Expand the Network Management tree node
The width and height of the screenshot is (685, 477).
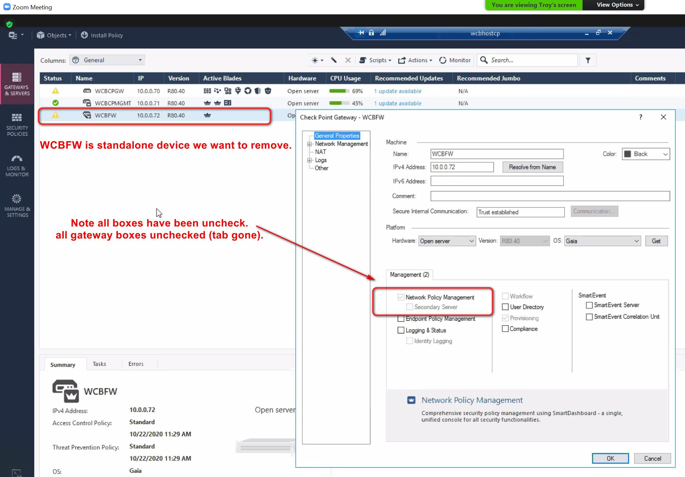click(x=309, y=144)
